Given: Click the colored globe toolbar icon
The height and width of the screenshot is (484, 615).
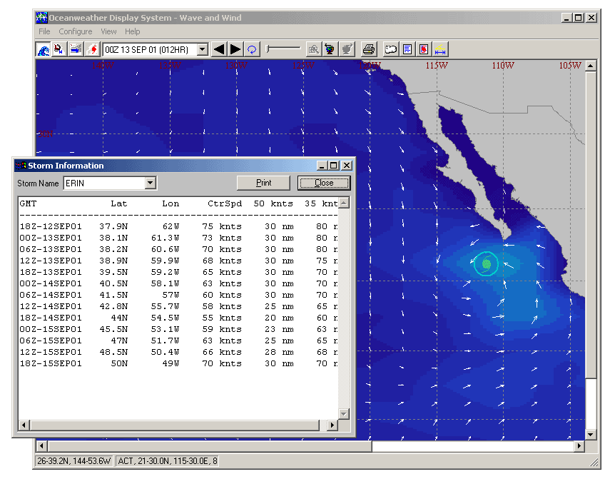Looking at the screenshot, I should 330,49.
